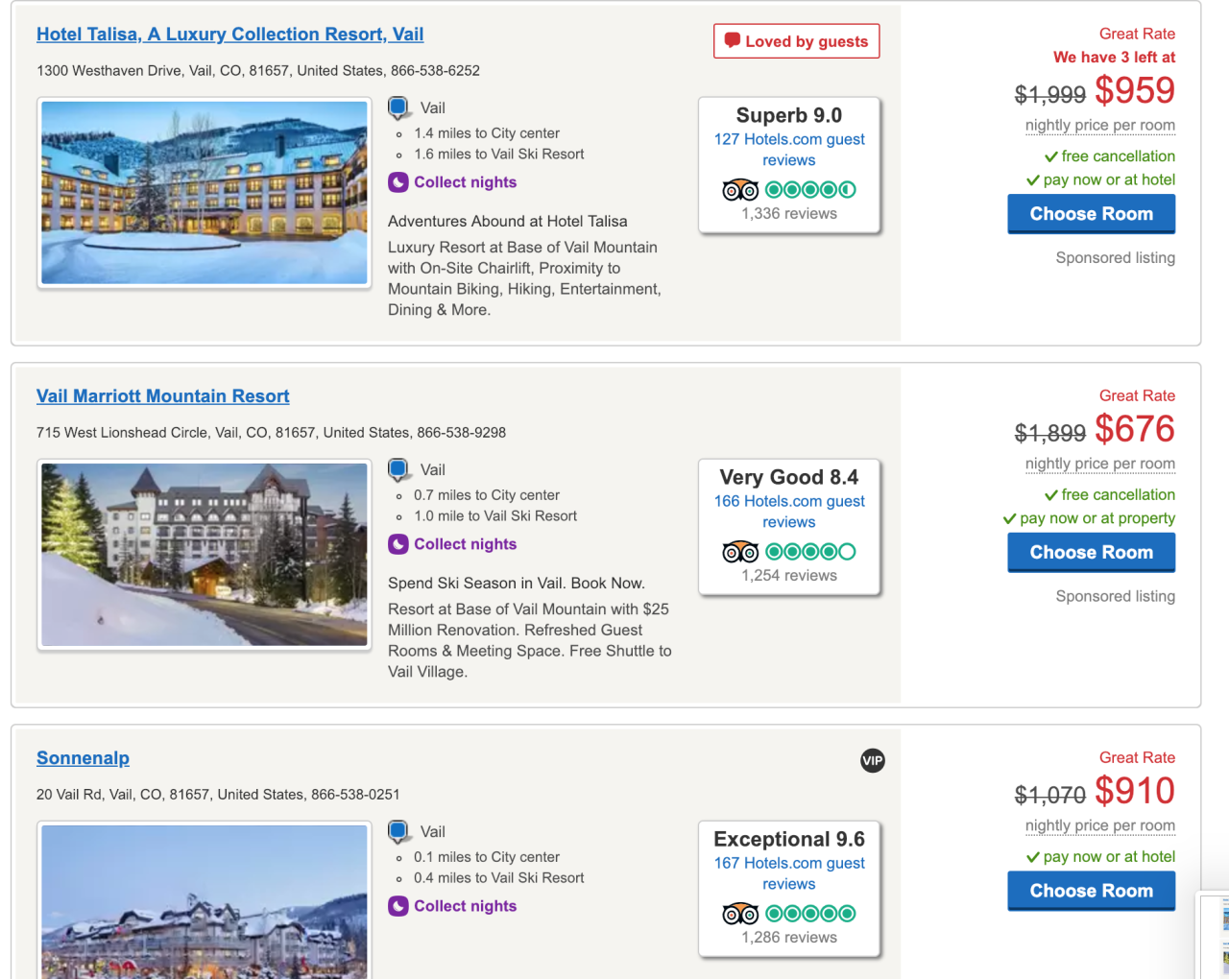The image size is (1229, 979).
Task: Click the blue Vail map pin icon for Hotel Talisa
Action: point(398,106)
